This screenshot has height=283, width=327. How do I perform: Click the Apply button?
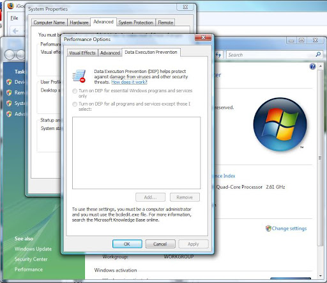click(x=194, y=244)
